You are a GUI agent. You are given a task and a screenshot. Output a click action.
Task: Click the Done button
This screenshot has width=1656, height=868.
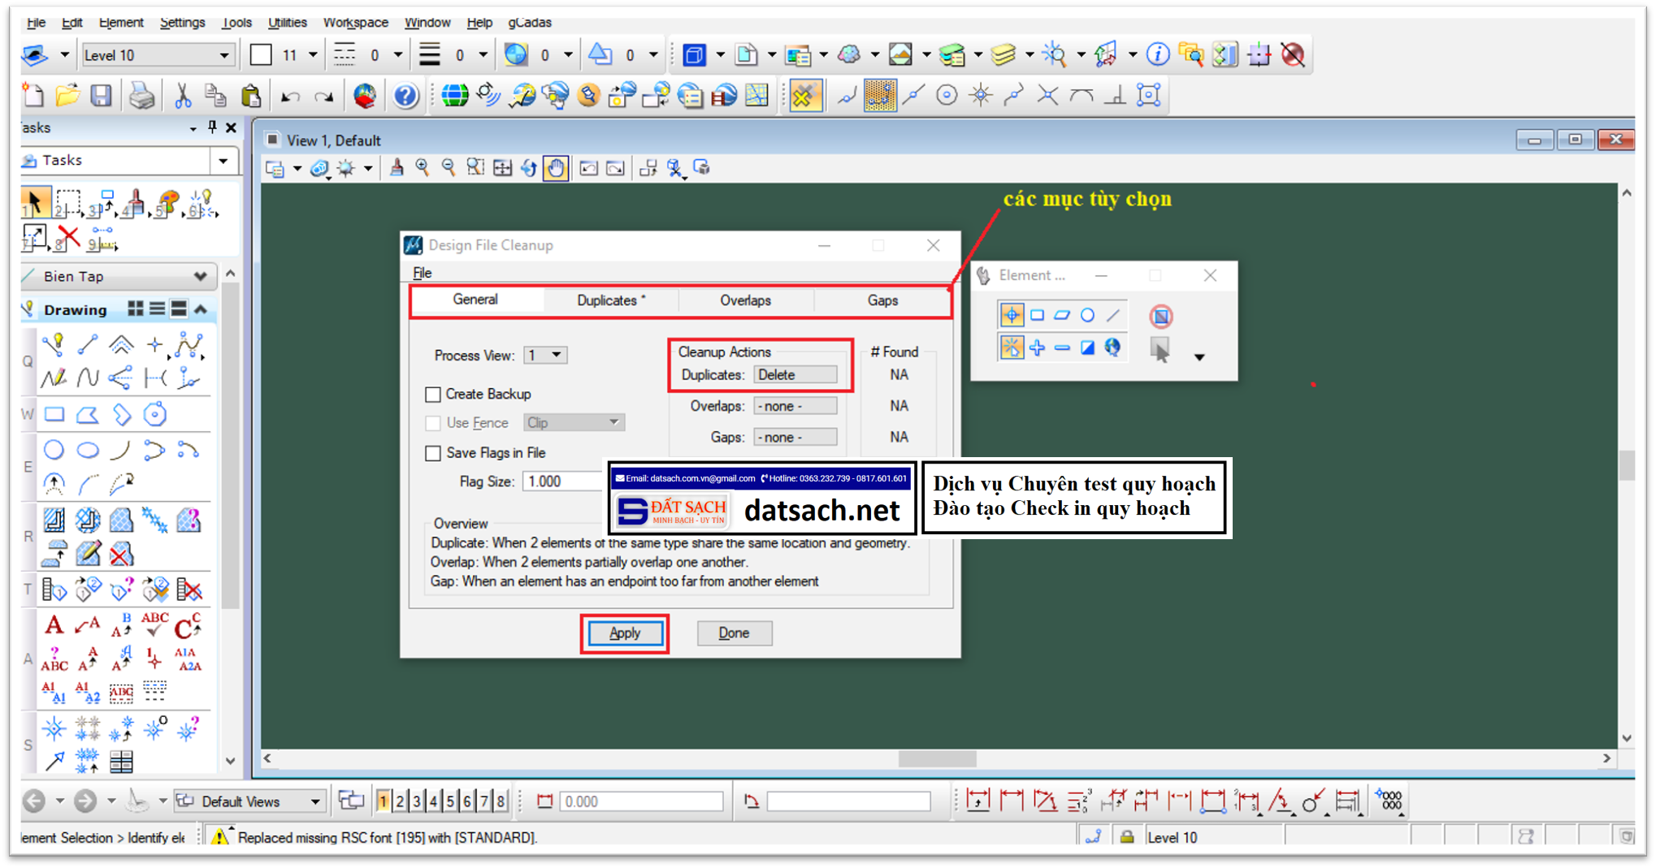coord(734,633)
